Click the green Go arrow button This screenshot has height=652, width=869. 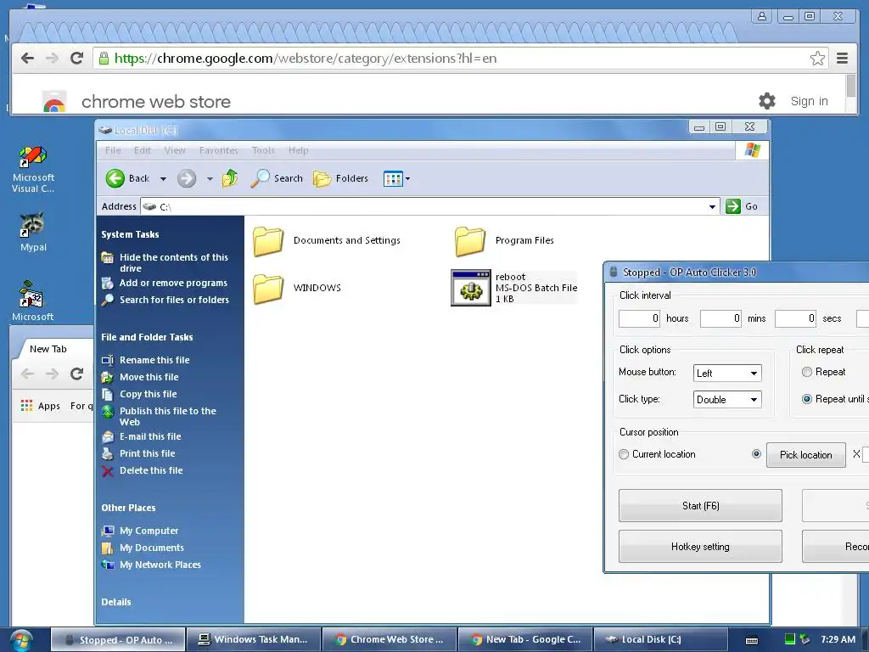click(x=732, y=206)
